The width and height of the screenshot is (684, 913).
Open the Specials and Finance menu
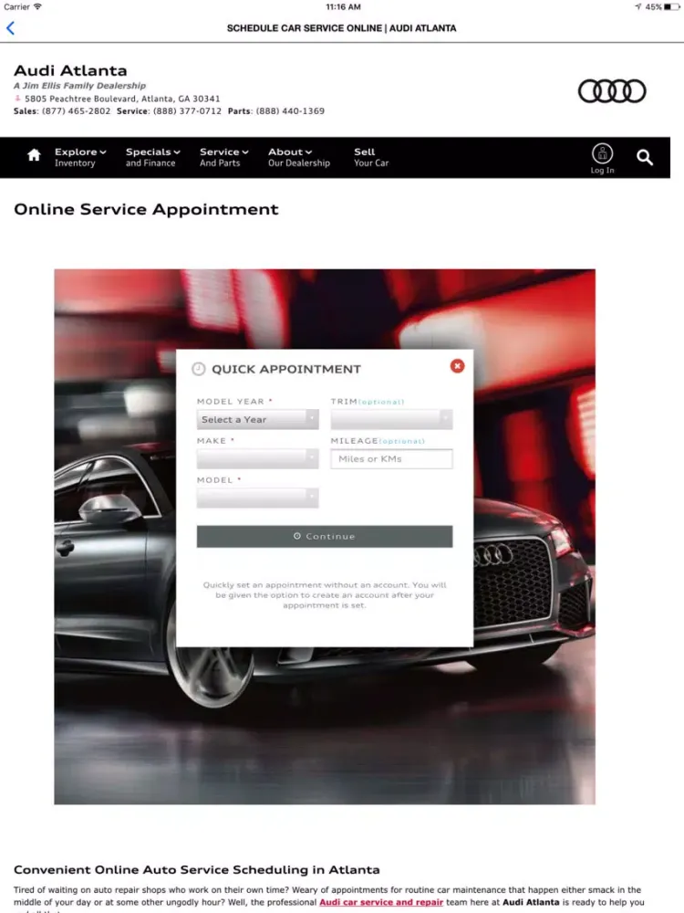pos(152,157)
